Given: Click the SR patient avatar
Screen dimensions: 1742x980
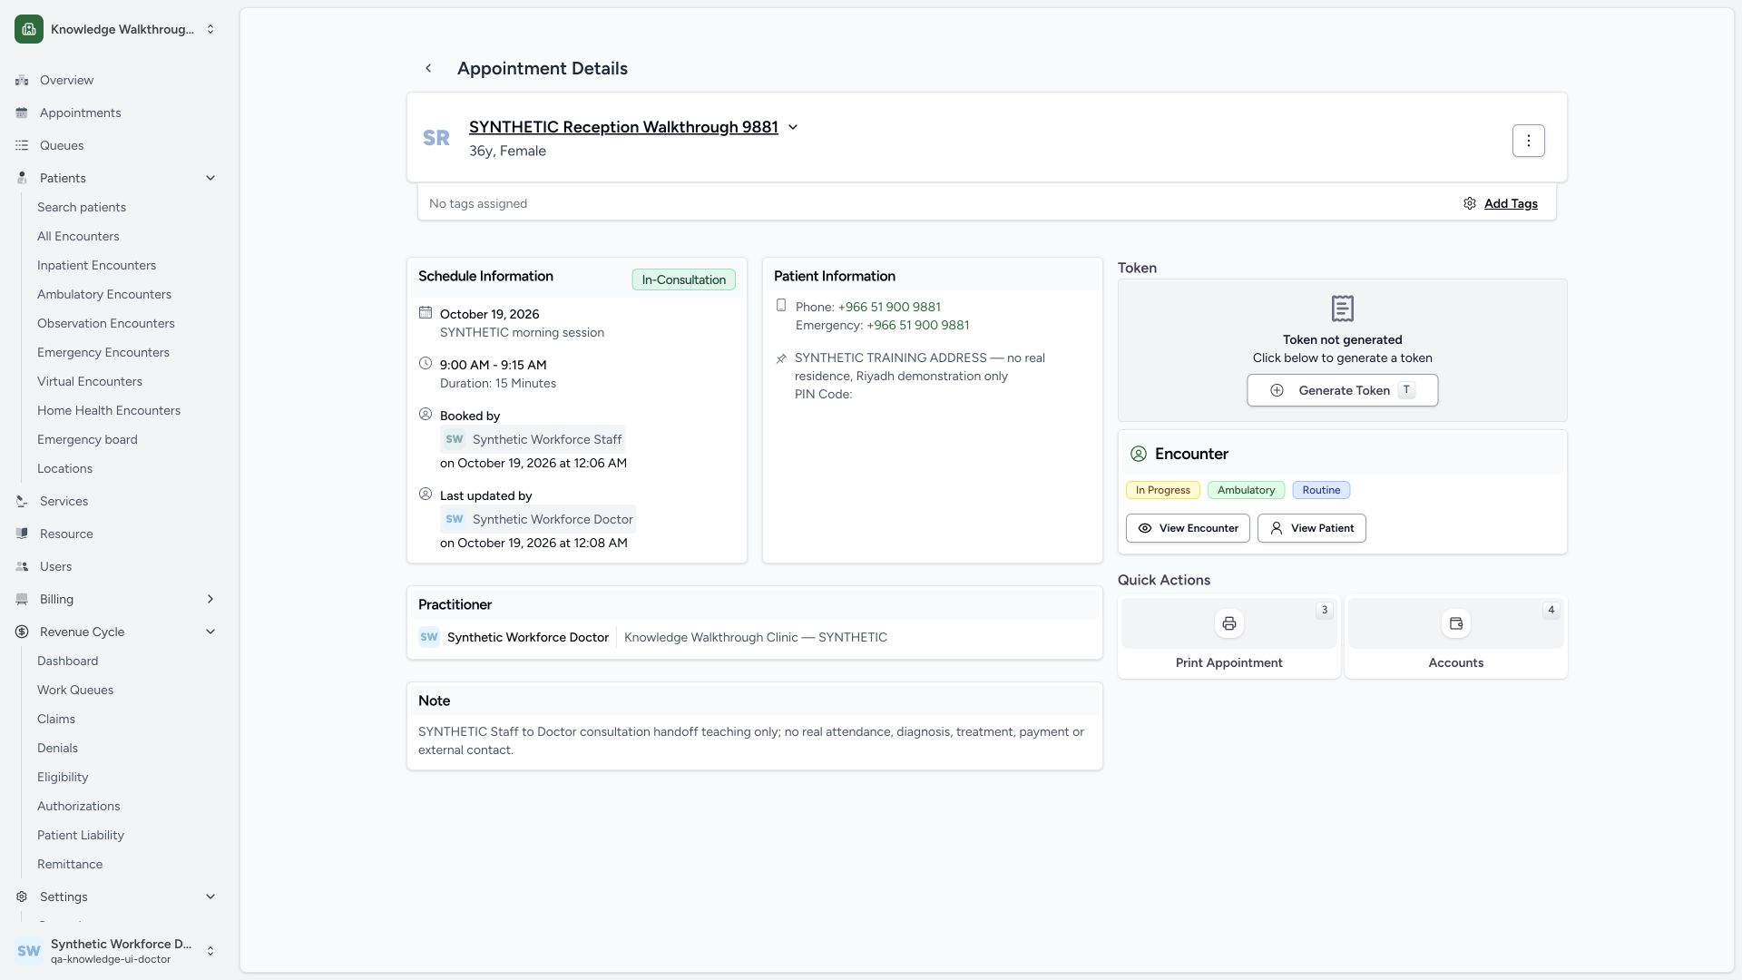Looking at the screenshot, I should [436, 138].
